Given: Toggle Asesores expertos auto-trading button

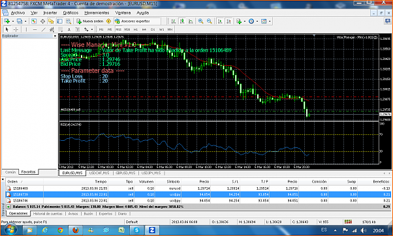Looking at the screenshot, I should 133,22.
